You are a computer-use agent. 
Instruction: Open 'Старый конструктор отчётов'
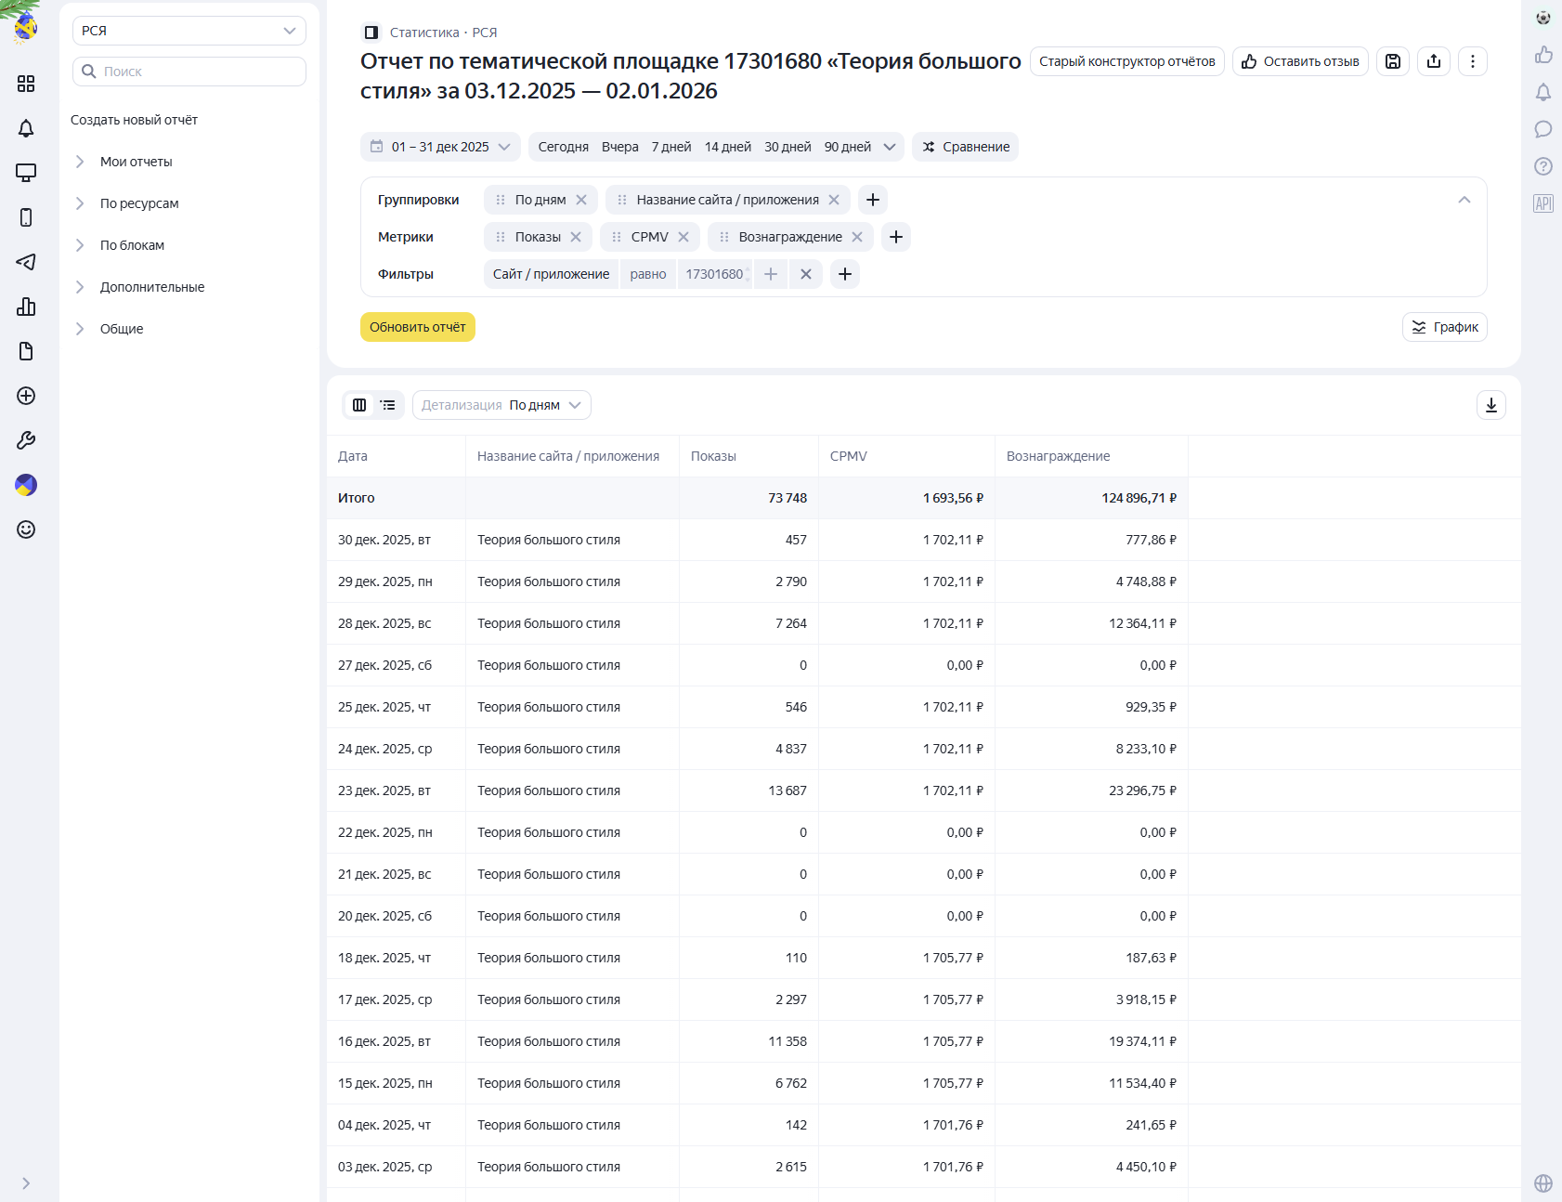pyautogui.click(x=1127, y=61)
